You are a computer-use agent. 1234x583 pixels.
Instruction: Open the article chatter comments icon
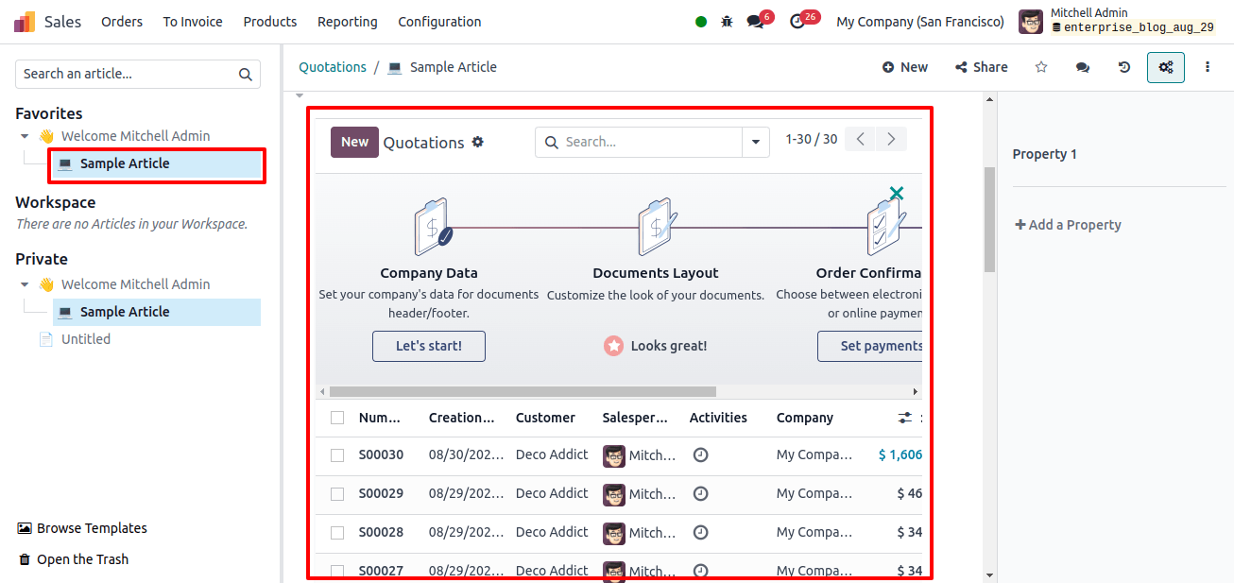pyautogui.click(x=1083, y=67)
